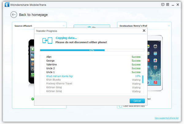Click the 10% progress status value
This screenshot has height=124, width=184.
tap(138, 76)
